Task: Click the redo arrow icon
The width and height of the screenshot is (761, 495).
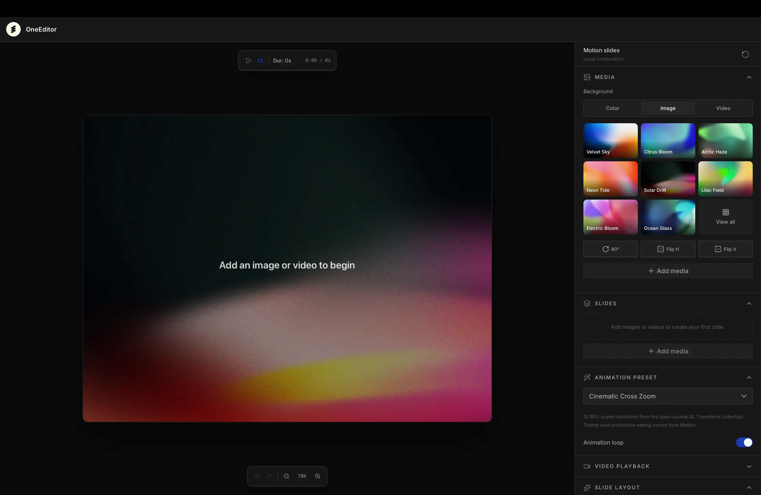Action: click(269, 476)
